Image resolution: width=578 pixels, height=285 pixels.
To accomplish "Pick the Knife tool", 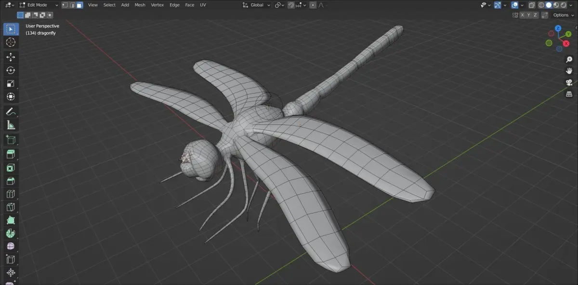I will (11, 208).
